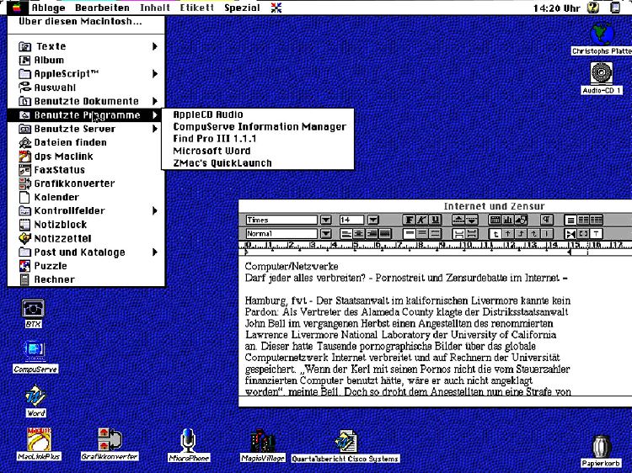Open the Bearbeiten menu
632x473 pixels.
[x=102, y=8]
